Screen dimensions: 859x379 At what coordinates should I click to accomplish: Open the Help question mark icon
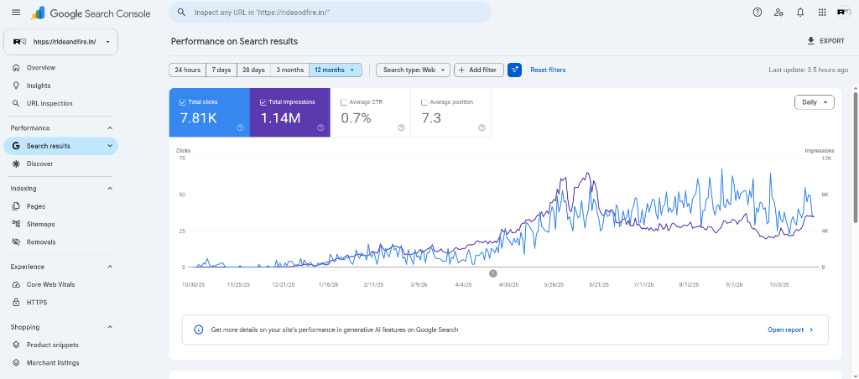click(x=757, y=12)
